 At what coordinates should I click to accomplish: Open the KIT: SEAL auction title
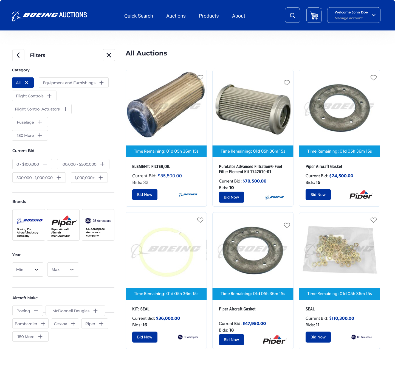click(x=141, y=309)
